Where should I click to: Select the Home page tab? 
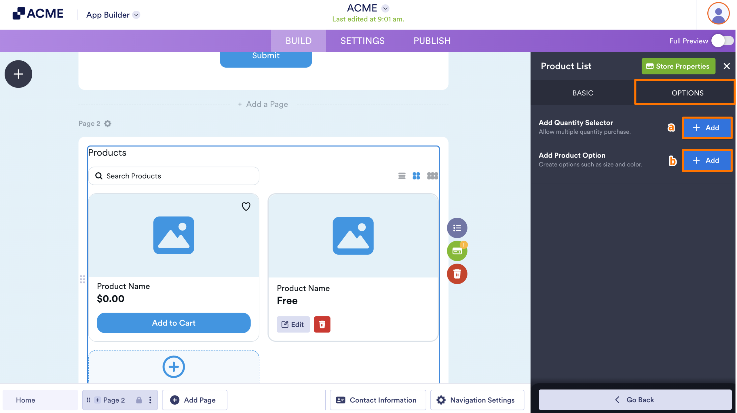[41, 401]
